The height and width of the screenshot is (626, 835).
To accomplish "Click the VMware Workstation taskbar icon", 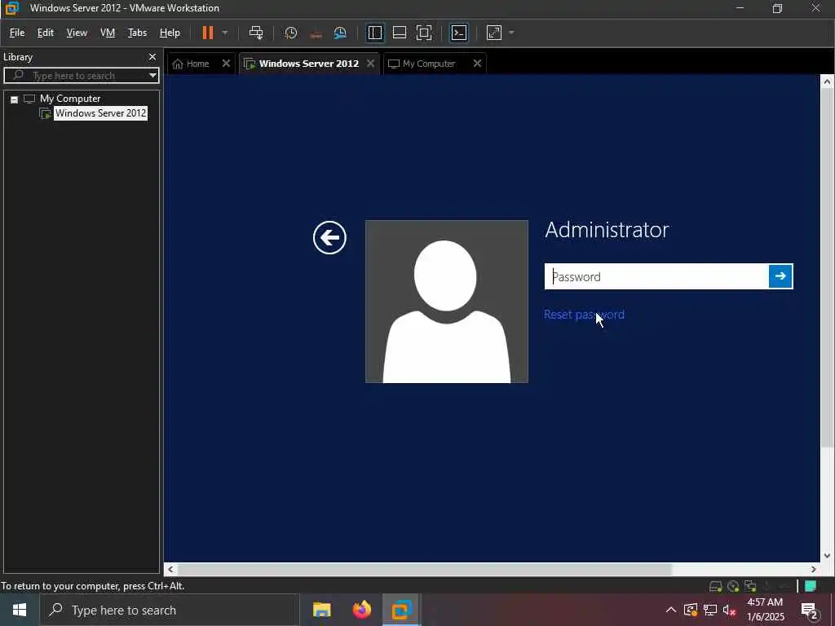I will coord(402,610).
